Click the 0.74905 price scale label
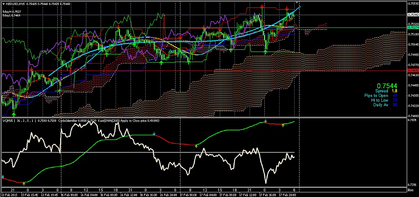The height and width of the screenshot is (197, 419). [x=413, y=55]
